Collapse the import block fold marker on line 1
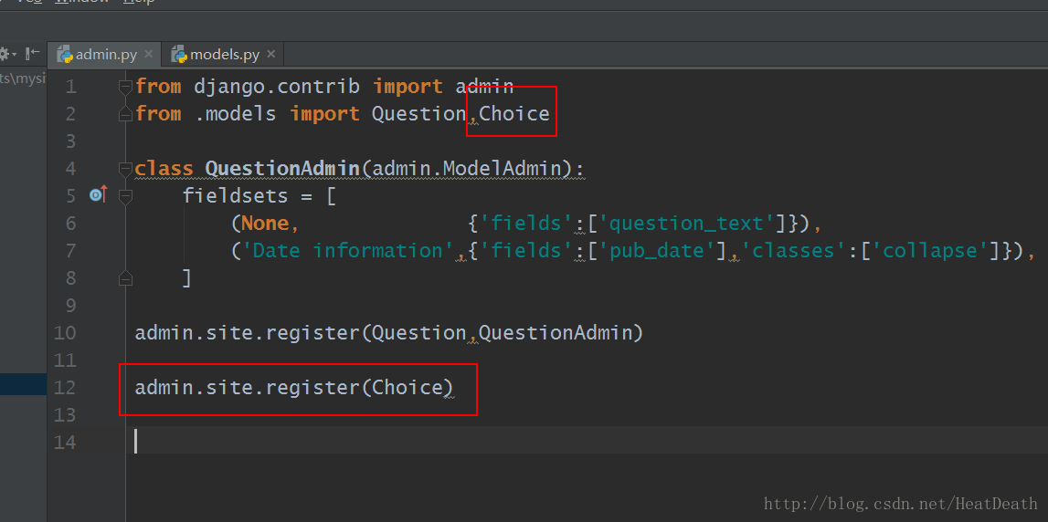1048x522 pixels. tap(125, 86)
